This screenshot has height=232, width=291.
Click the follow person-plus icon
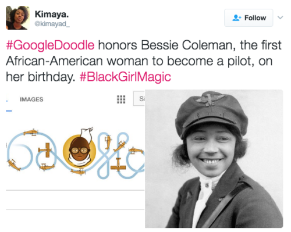(237, 18)
